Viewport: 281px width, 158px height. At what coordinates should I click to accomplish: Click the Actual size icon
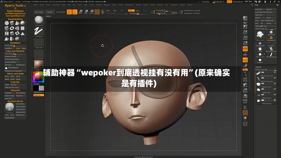[245, 37]
